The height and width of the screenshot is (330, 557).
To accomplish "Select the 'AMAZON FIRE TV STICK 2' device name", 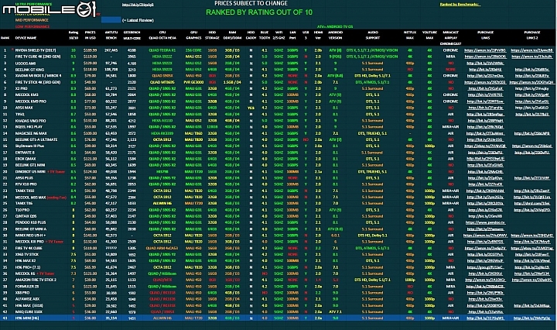I will pyautogui.click(x=36, y=280).
